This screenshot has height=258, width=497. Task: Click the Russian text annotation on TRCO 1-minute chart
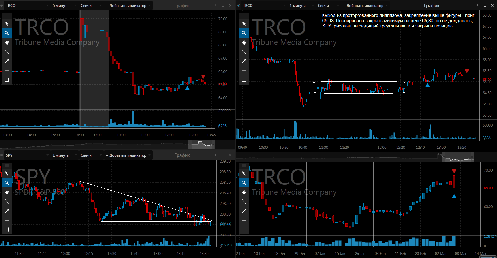coord(398,21)
